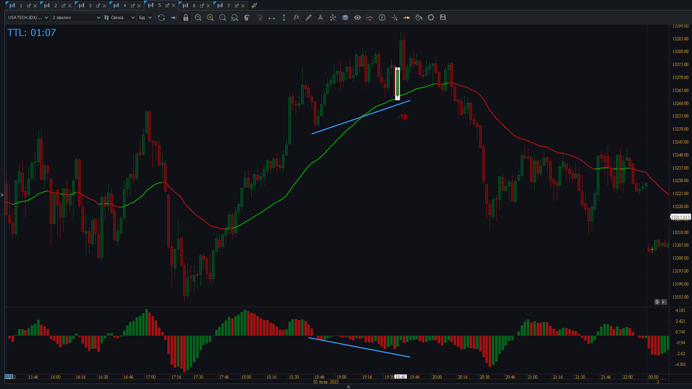Open the patterns network icon

[x=333, y=18]
